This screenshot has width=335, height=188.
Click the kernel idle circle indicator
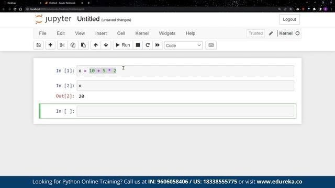[297, 33]
